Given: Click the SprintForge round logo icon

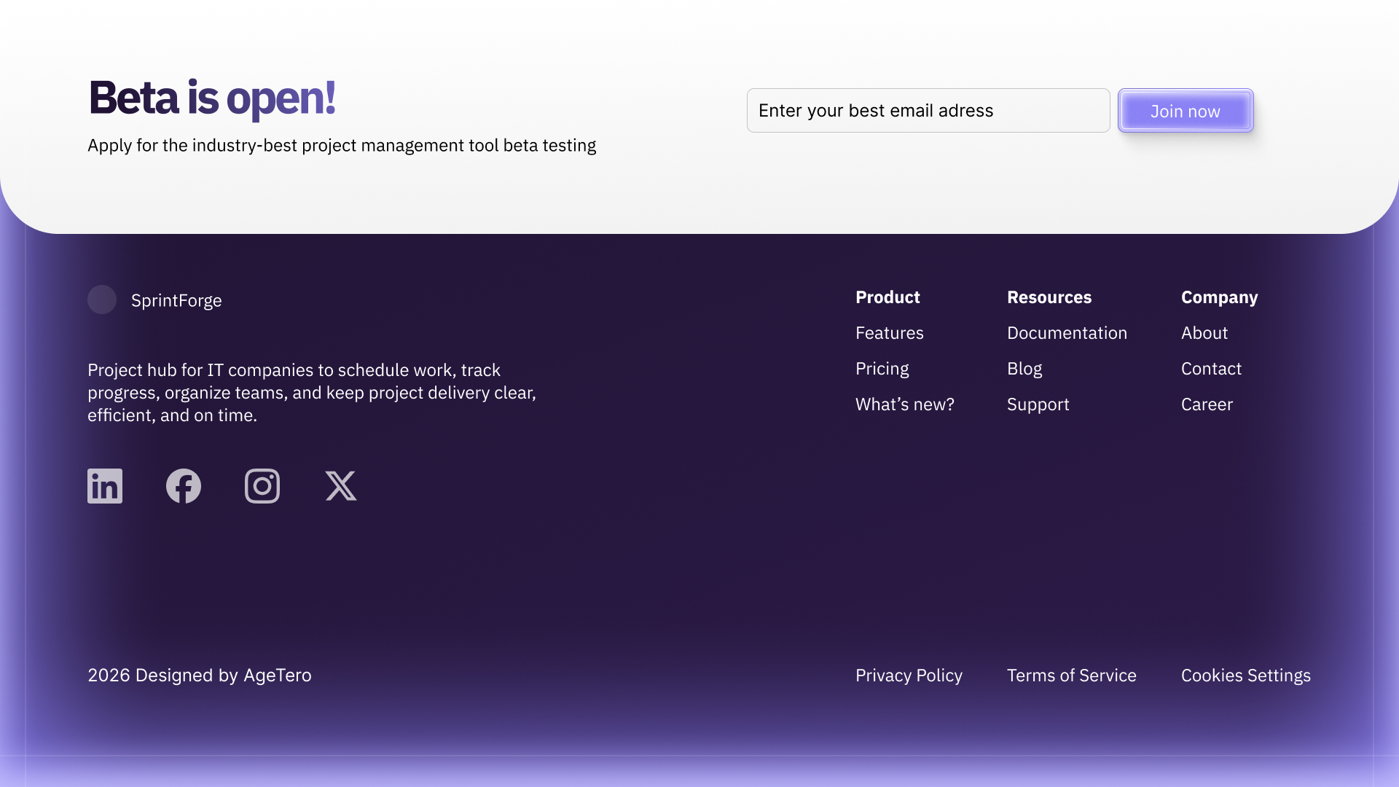Looking at the screenshot, I should (x=102, y=299).
